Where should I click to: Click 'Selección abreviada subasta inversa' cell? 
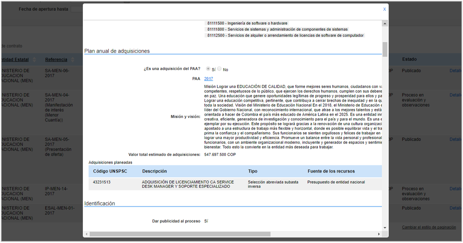(273, 184)
